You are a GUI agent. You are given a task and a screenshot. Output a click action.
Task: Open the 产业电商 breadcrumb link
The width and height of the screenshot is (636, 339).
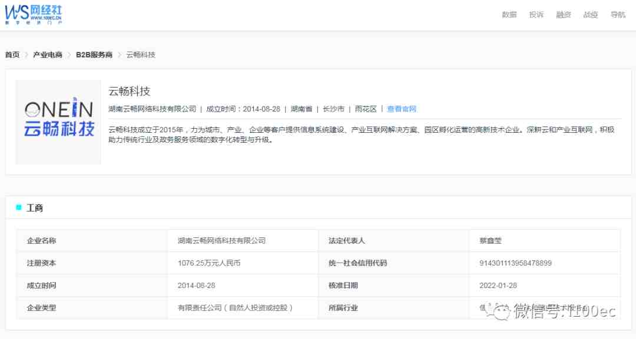(x=48, y=55)
